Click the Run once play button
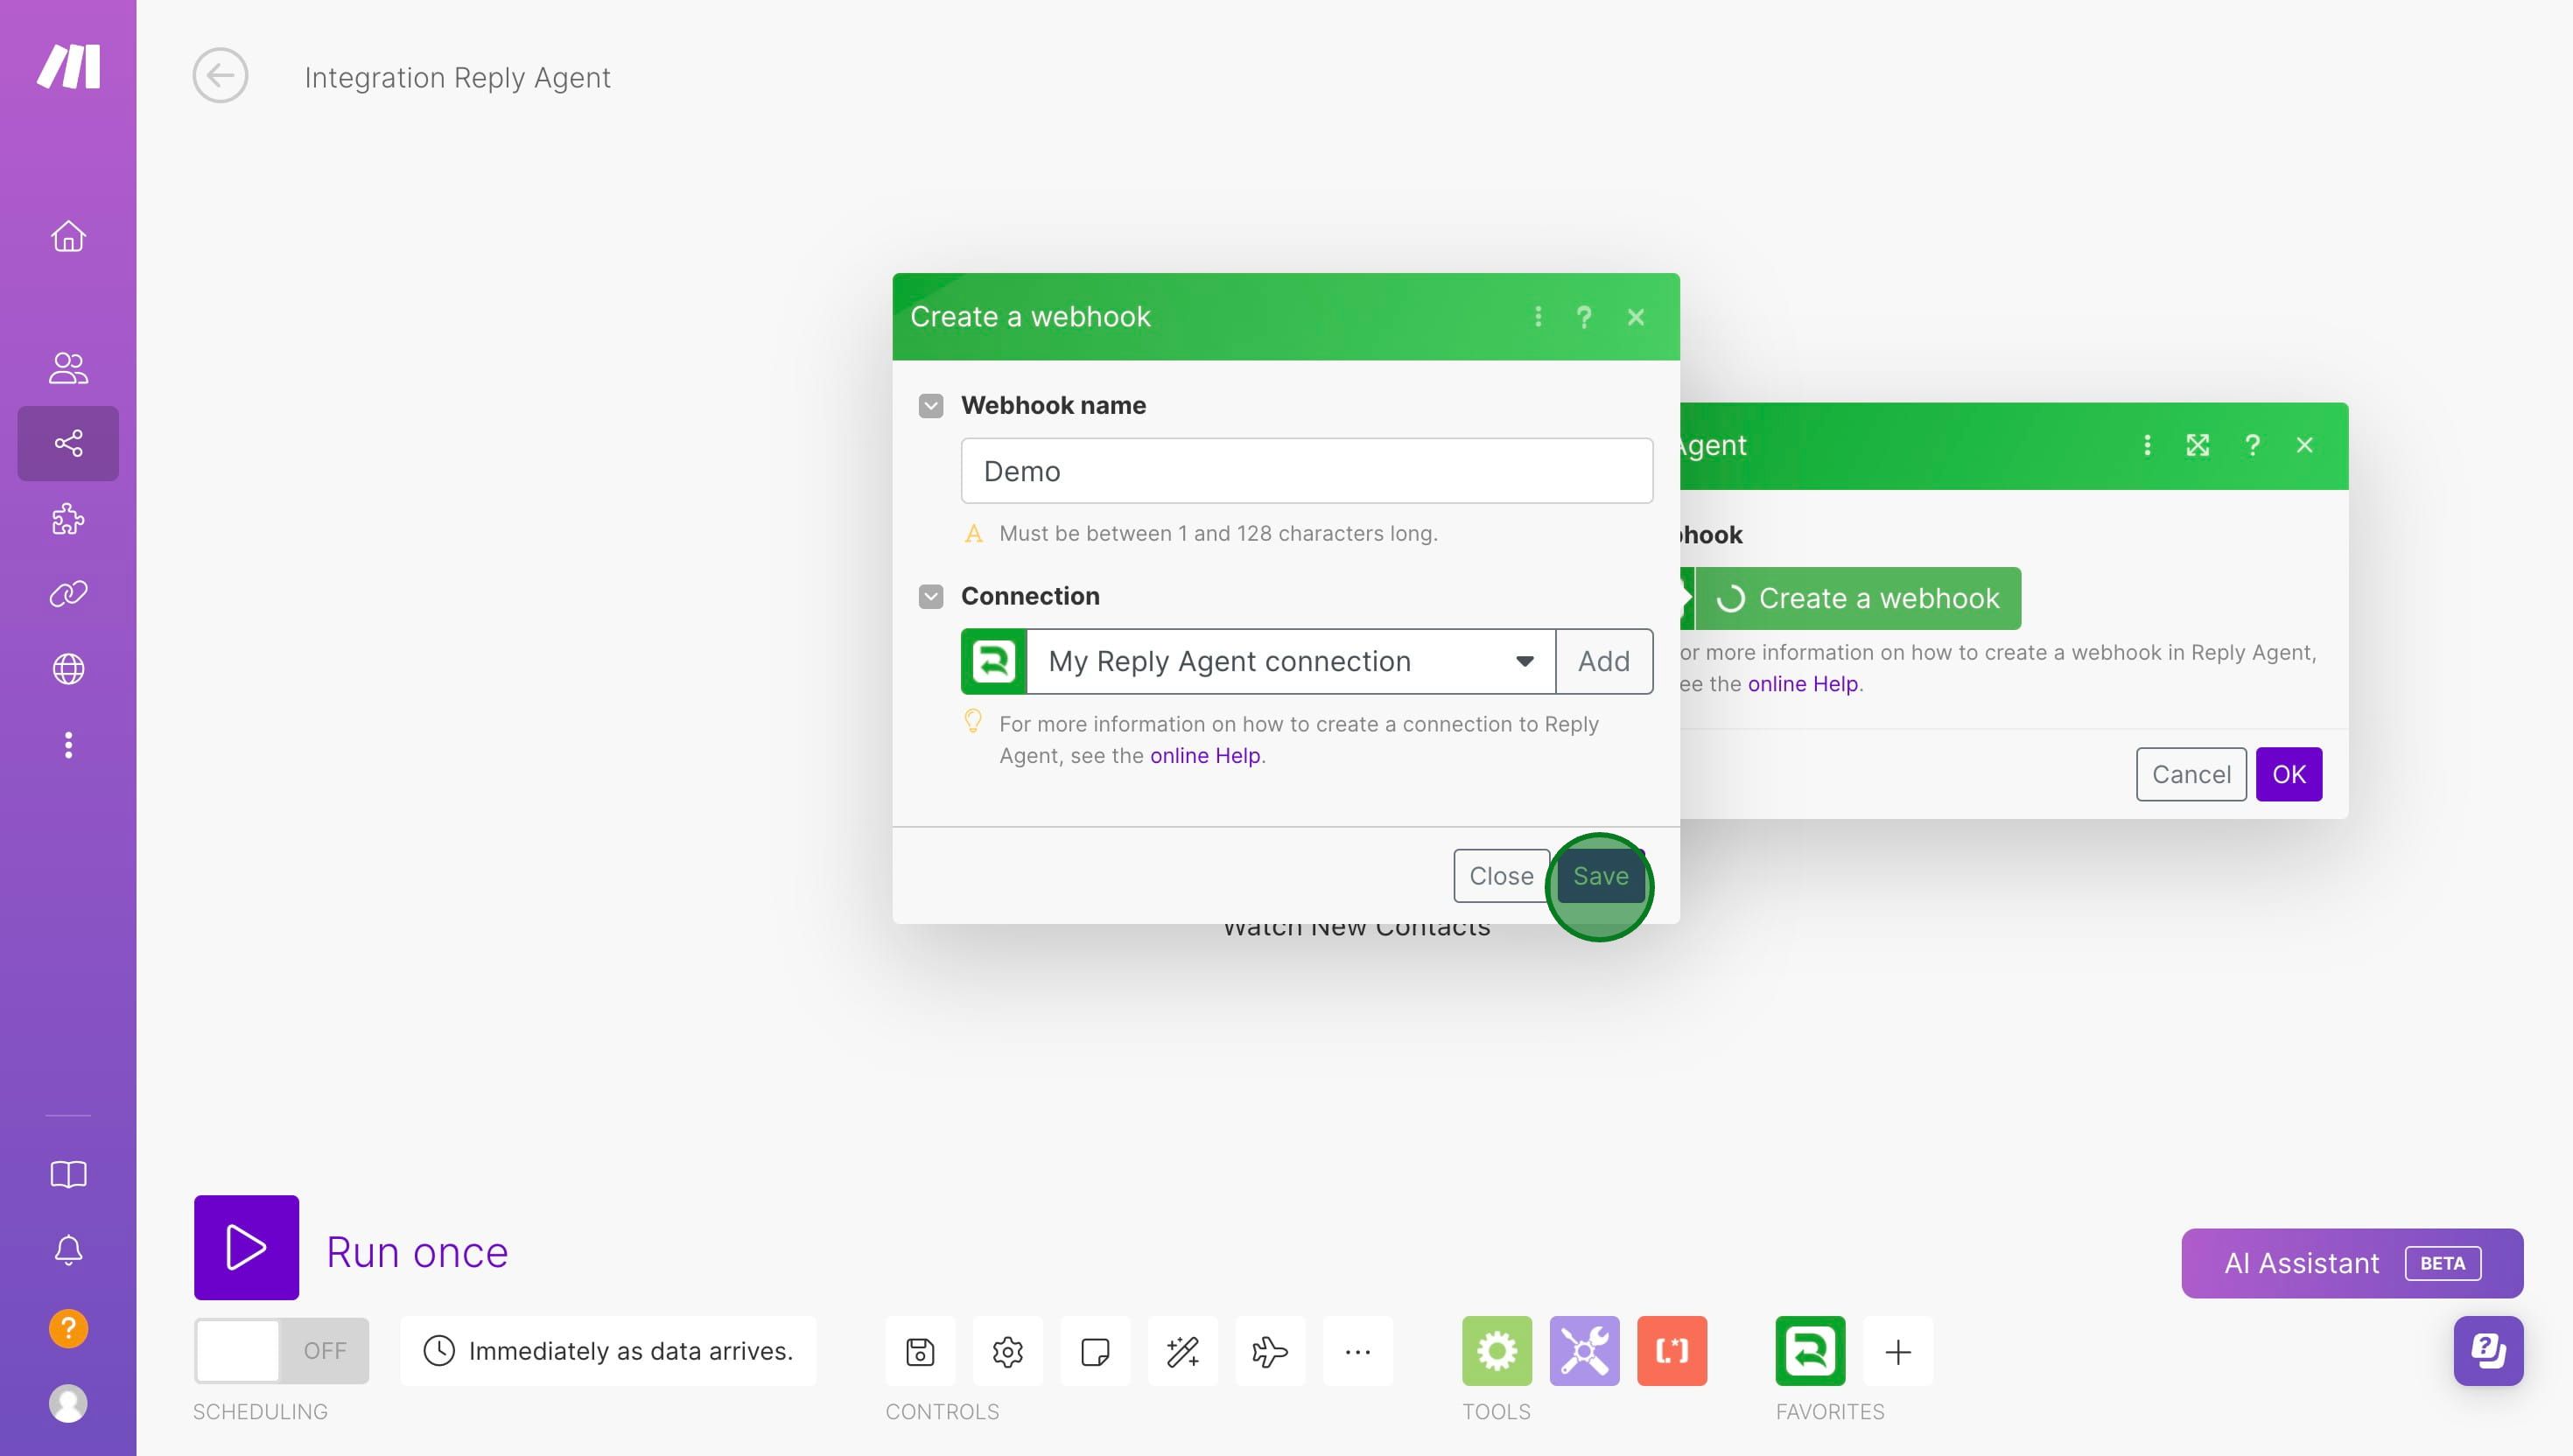Image resolution: width=2573 pixels, height=1456 pixels. 246,1247
